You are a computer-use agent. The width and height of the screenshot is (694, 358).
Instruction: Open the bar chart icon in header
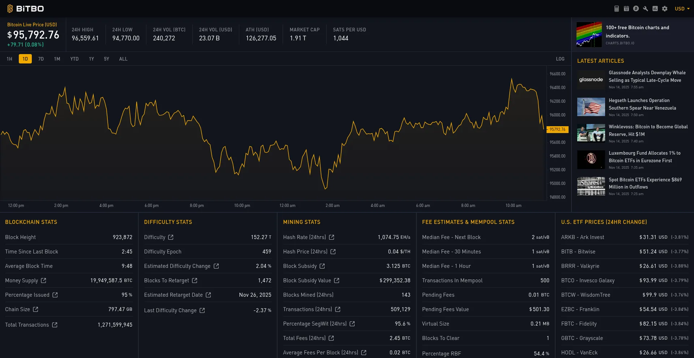pos(655,9)
